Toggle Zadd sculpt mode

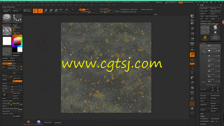[x=82, y=10]
